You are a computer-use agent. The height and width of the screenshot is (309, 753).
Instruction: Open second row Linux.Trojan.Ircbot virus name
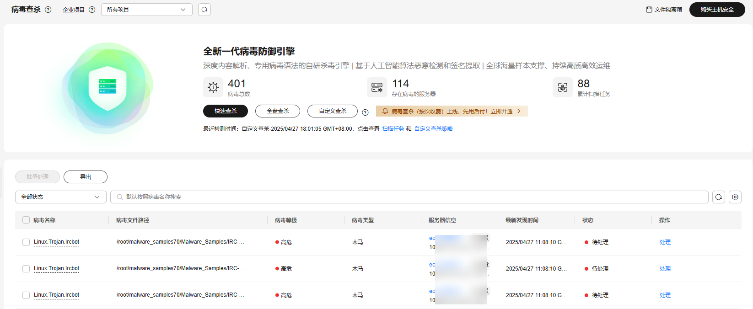(57, 268)
